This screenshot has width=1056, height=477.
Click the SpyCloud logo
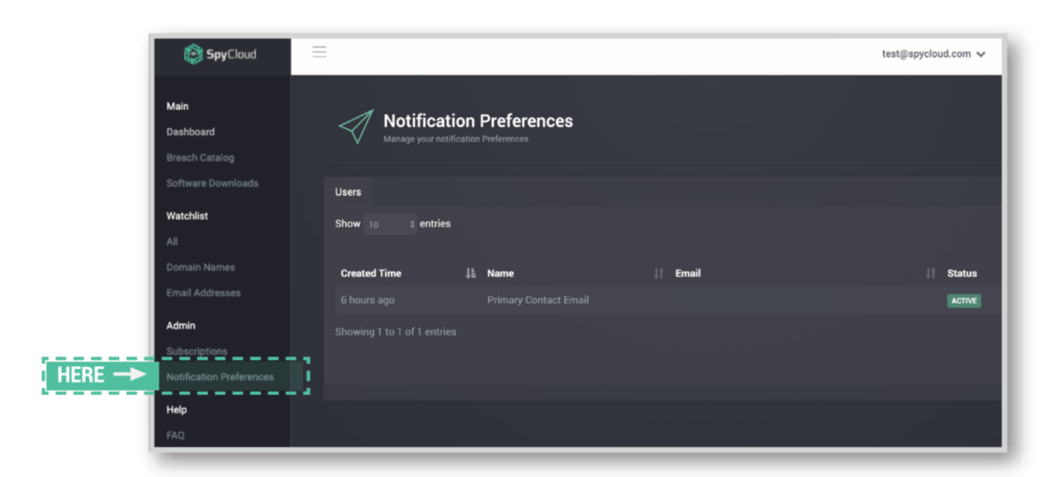pos(220,54)
